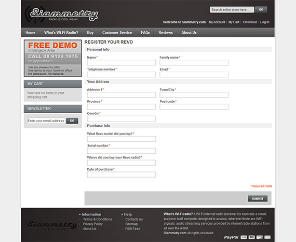296x242 pixels.
Task: Open the Terms & Conditions footer link
Action: coord(98,219)
